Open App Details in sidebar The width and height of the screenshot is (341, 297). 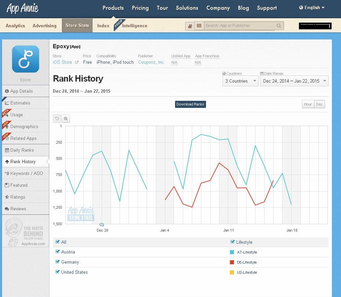coord(26,91)
